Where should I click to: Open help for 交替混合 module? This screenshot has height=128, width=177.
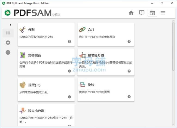[69, 71]
